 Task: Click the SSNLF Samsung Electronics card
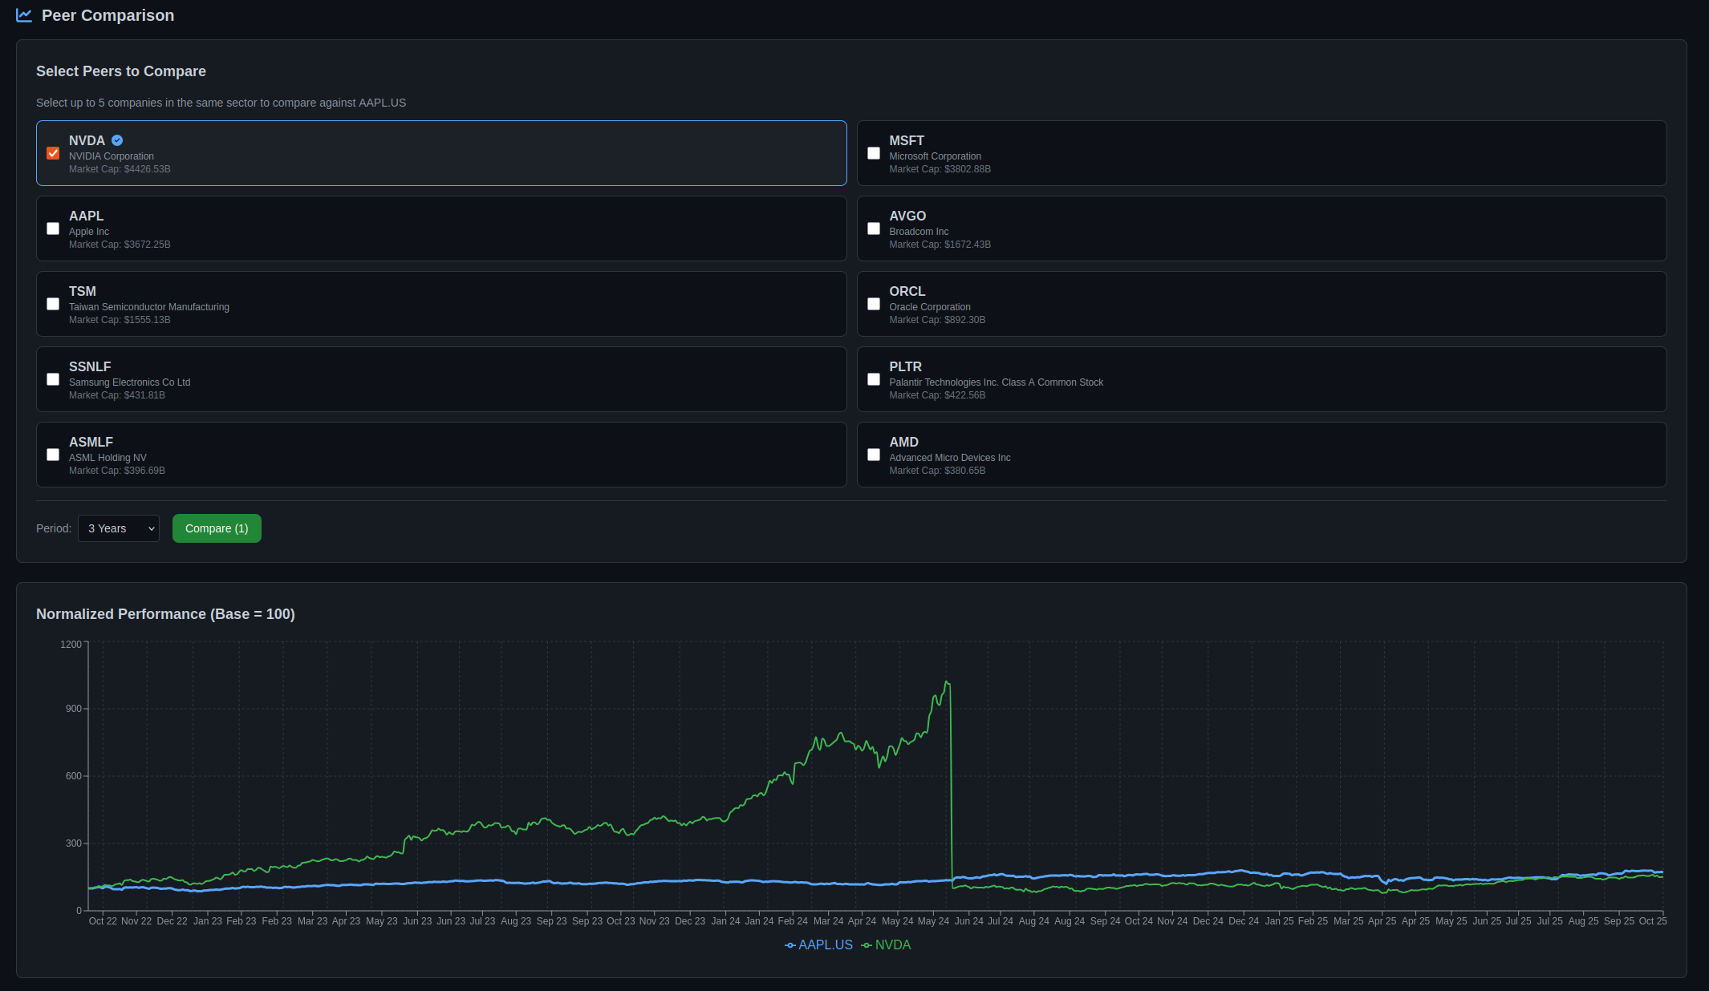pos(441,379)
